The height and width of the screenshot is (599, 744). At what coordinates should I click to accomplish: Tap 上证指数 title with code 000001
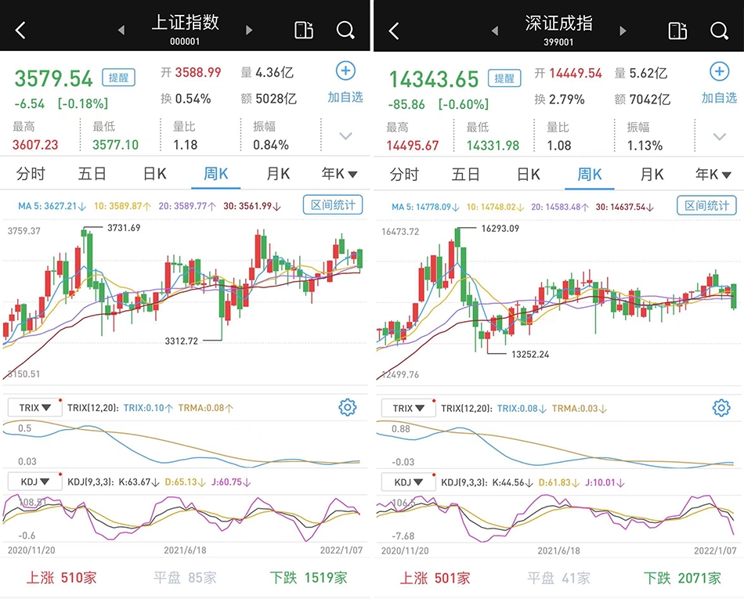click(x=185, y=30)
